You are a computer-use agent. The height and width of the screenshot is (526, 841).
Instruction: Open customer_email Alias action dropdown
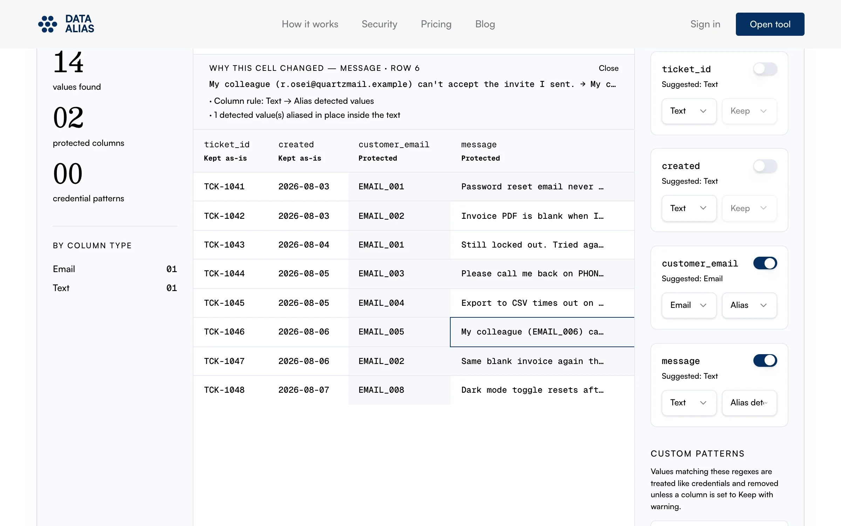[749, 305]
